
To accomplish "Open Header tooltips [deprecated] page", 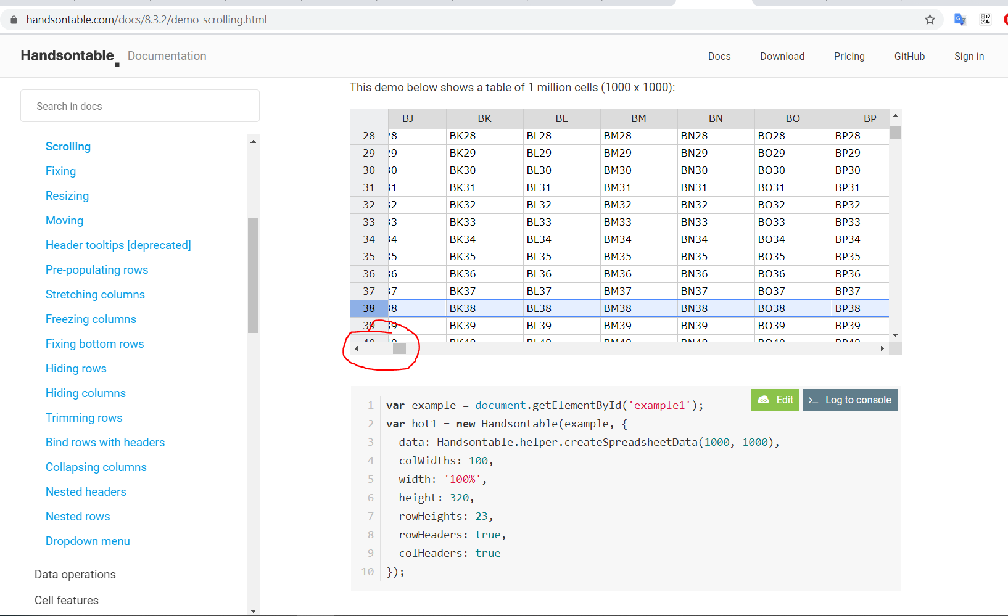I will (x=118, y=245).
